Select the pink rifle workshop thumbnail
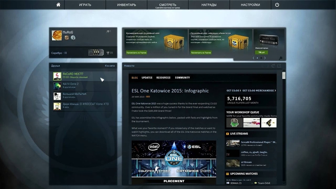The width and height of the screenshot is (336, 189). tap(251, 123)
